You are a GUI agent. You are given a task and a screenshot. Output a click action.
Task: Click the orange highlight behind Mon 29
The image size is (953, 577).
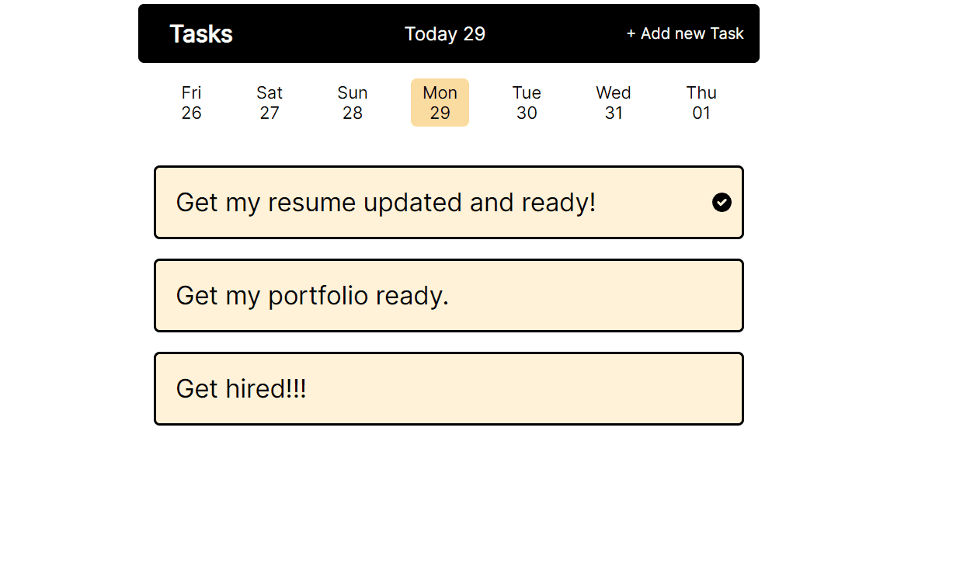[440, 103]
